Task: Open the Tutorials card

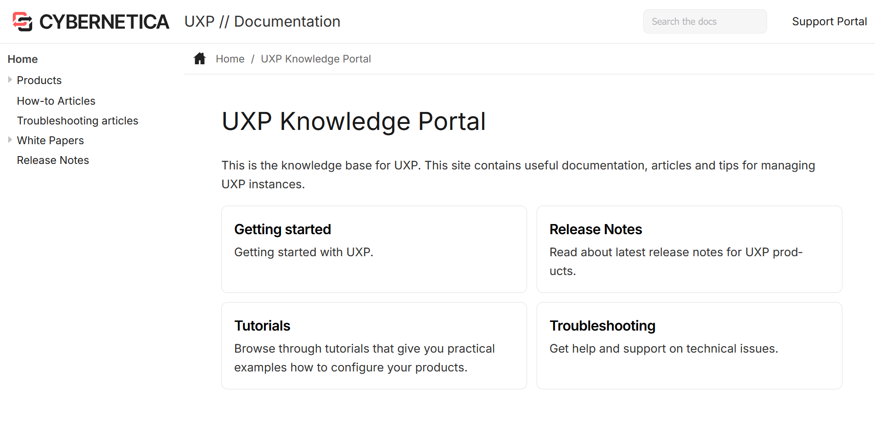Action: coord(374,345)
